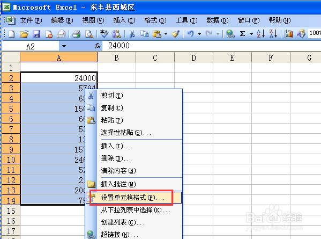Select row 16 header
Image resolution: width=321 pixels, height=239 pixels.
click(11, 221)
